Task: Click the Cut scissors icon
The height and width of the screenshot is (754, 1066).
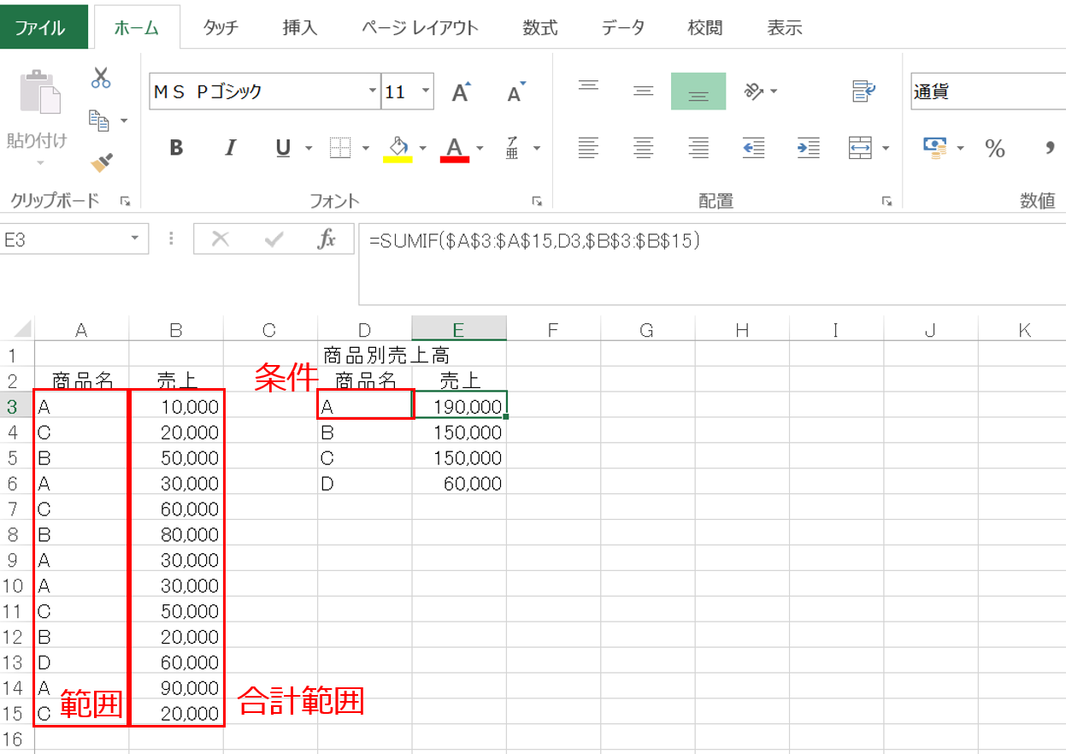Action: click(101, 78)
